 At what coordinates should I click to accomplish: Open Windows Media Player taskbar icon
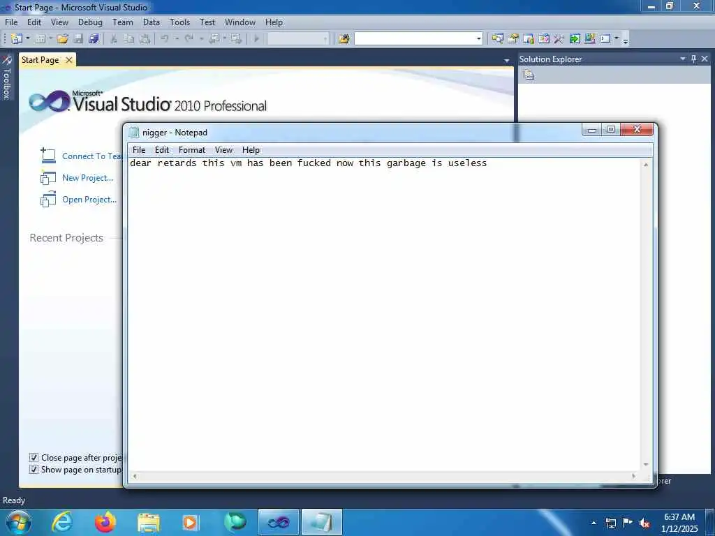pyautogui.click(x=191, y=522)
